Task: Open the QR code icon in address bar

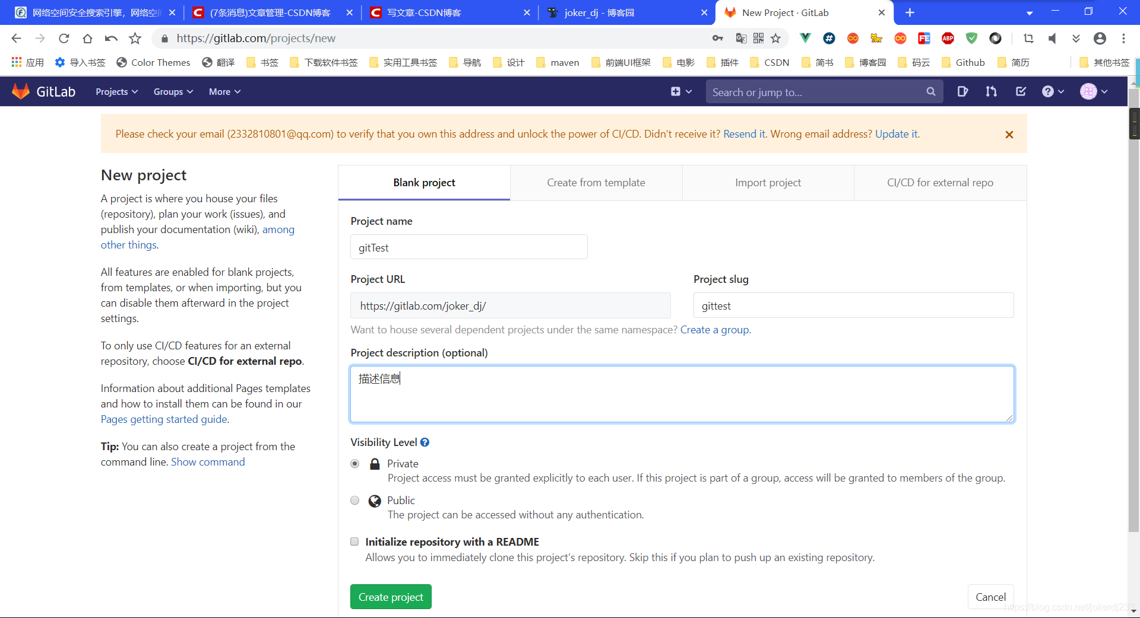Action: 758,38
